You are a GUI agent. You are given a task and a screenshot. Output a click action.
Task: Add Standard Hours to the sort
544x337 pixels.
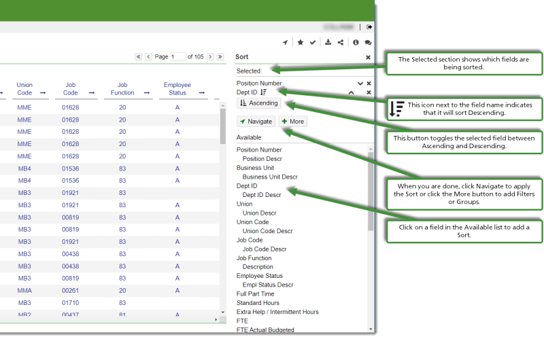[258, 302]
